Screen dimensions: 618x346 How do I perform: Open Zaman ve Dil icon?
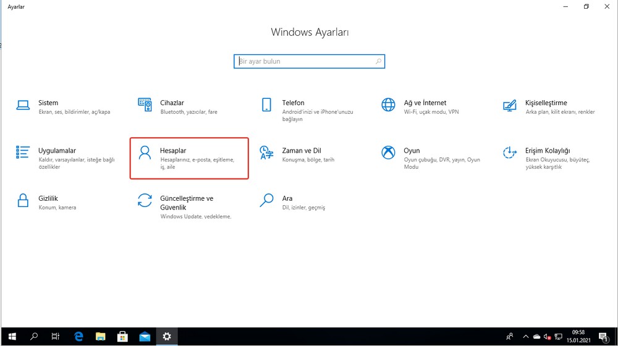[266, 153]
